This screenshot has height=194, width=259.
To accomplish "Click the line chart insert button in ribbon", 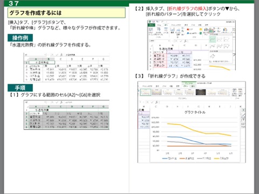I will (211, 31).
